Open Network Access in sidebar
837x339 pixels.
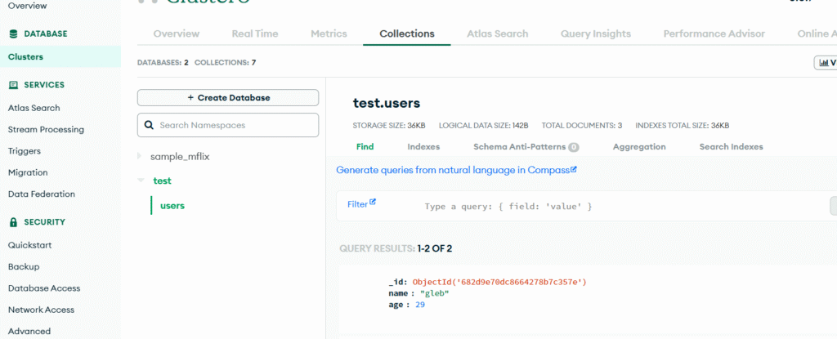[41, 310]
